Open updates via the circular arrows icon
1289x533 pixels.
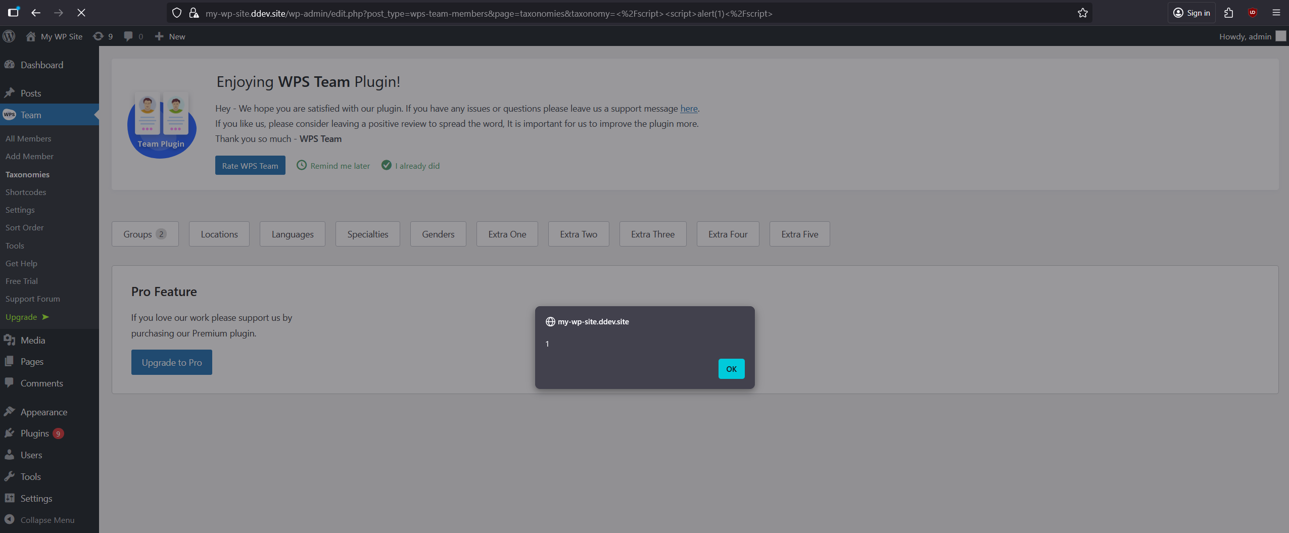[99, 36]
